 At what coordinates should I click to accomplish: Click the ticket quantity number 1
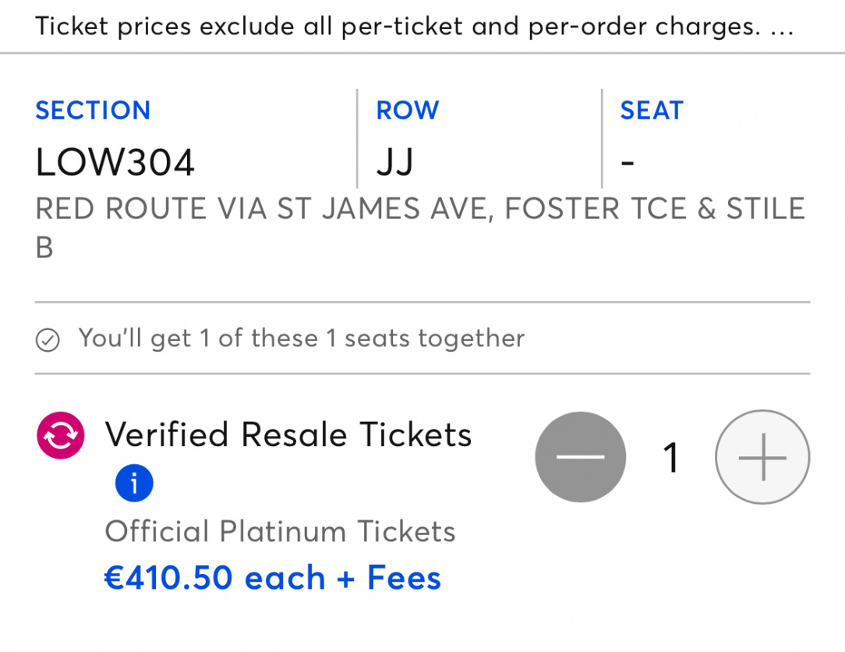click(x=670, y=457)
